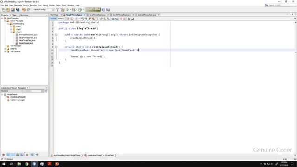Click the Comment lines editor icon
The height and width of the screenshot is (167, 297).
click(129, 19)
